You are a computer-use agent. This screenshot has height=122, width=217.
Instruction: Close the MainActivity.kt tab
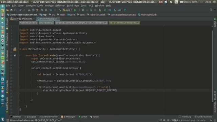[x=59, y=19]
